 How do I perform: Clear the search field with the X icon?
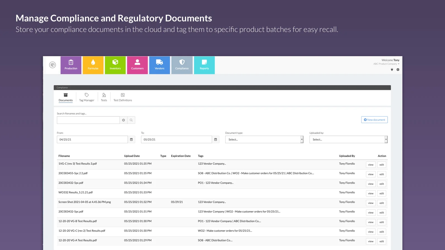[123, 120]
